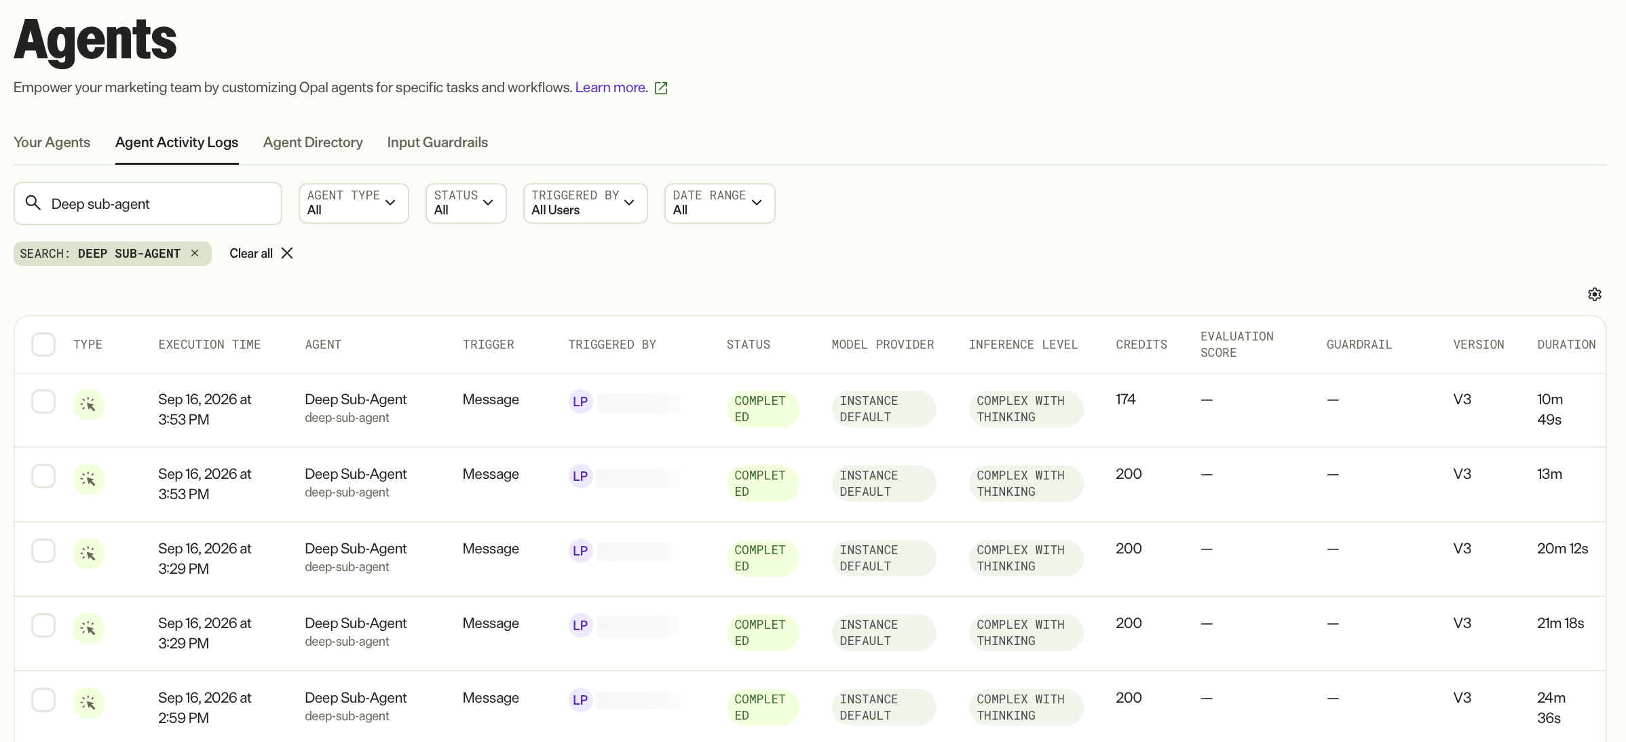Click LP avatar in 13m duration row
Screen dimensions: 1626x742
point(580,476)
